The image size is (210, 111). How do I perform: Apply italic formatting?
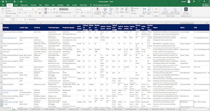coord(23,13)
